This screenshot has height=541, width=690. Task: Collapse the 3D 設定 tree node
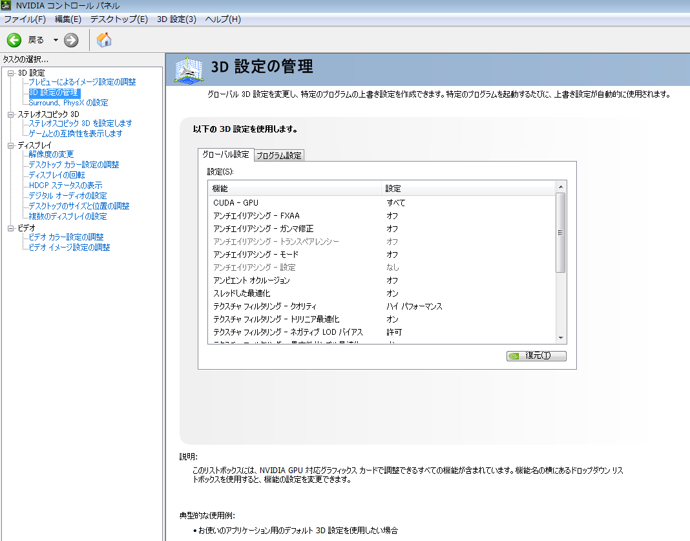(11, 73)
